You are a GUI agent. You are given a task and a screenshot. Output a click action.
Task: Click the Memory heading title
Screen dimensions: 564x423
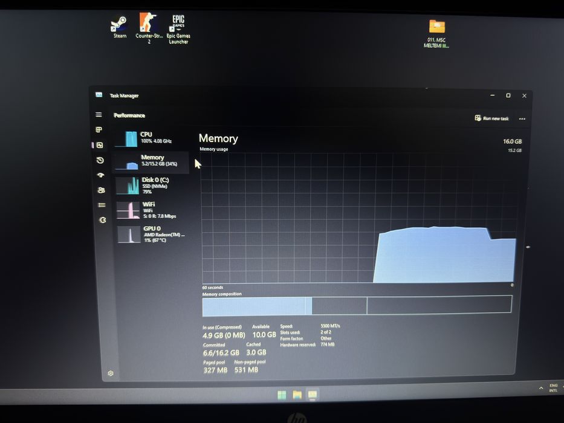[x=218, y=138]
